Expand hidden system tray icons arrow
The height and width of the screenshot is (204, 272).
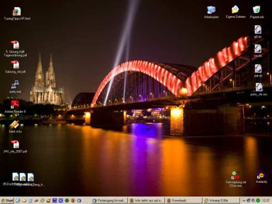tap(243, 200)
